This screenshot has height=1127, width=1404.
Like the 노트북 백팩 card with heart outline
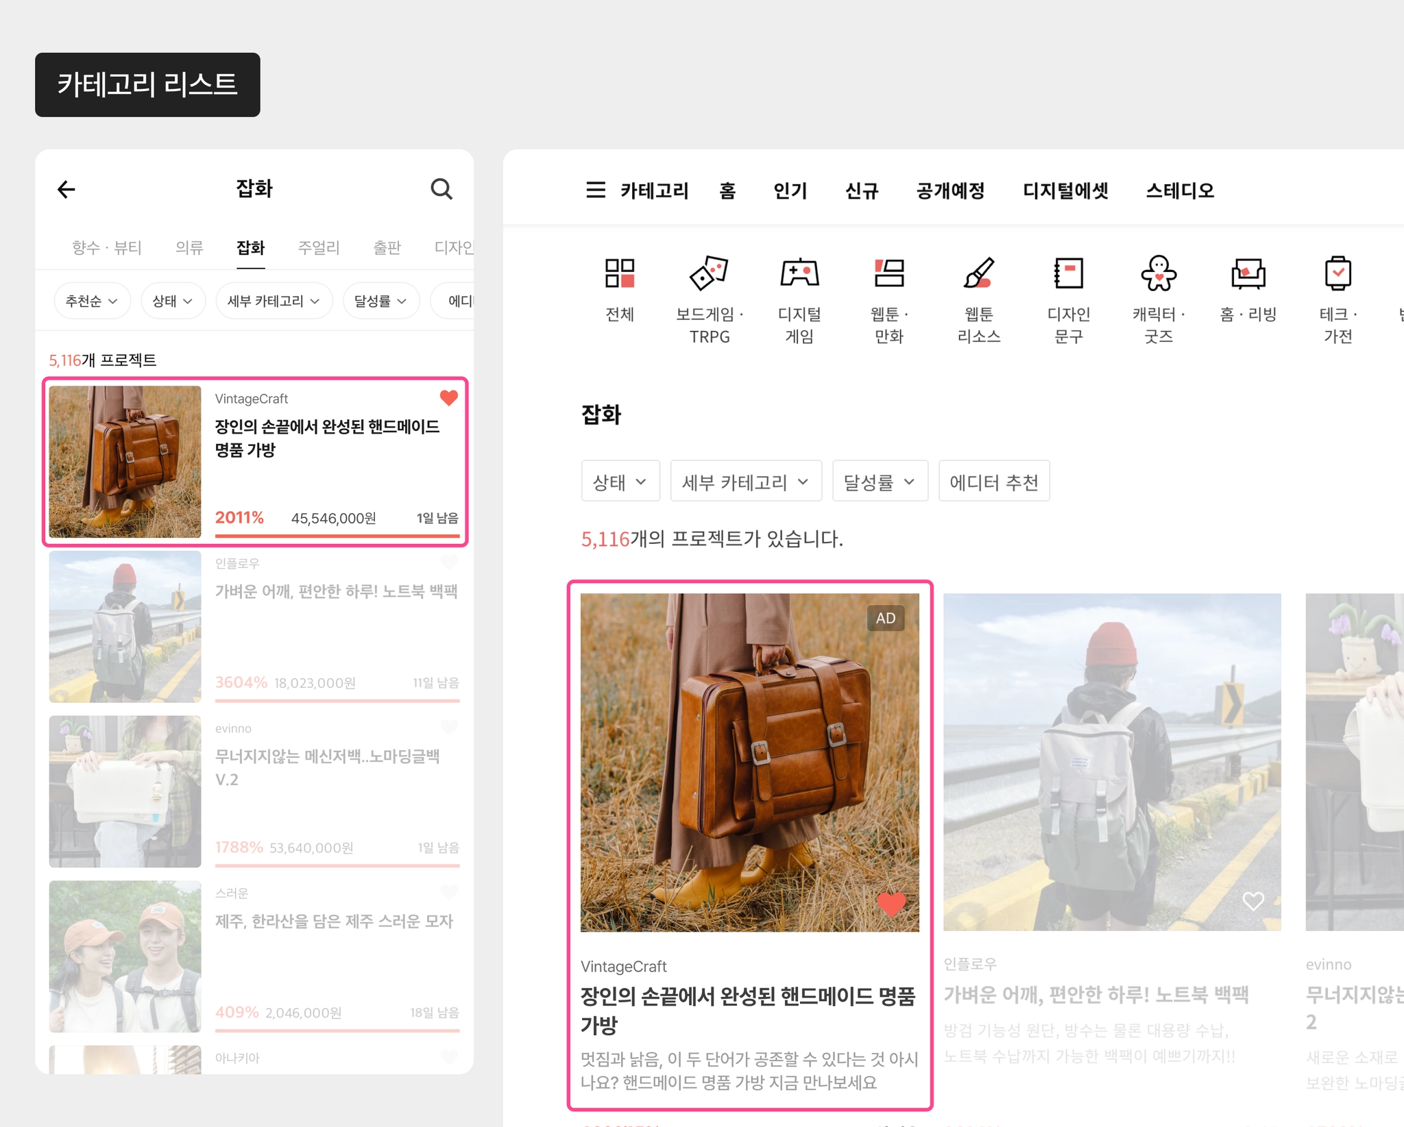point(1253,902)
